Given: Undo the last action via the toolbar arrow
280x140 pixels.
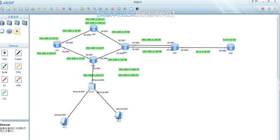Looking at the screenshot, I should pyautogui.click(x=39, y=8).
